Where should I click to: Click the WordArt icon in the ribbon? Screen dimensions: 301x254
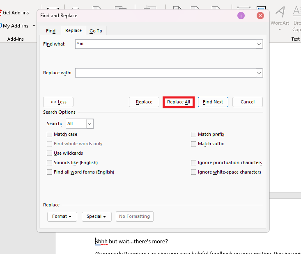click(x=280, y=16)
